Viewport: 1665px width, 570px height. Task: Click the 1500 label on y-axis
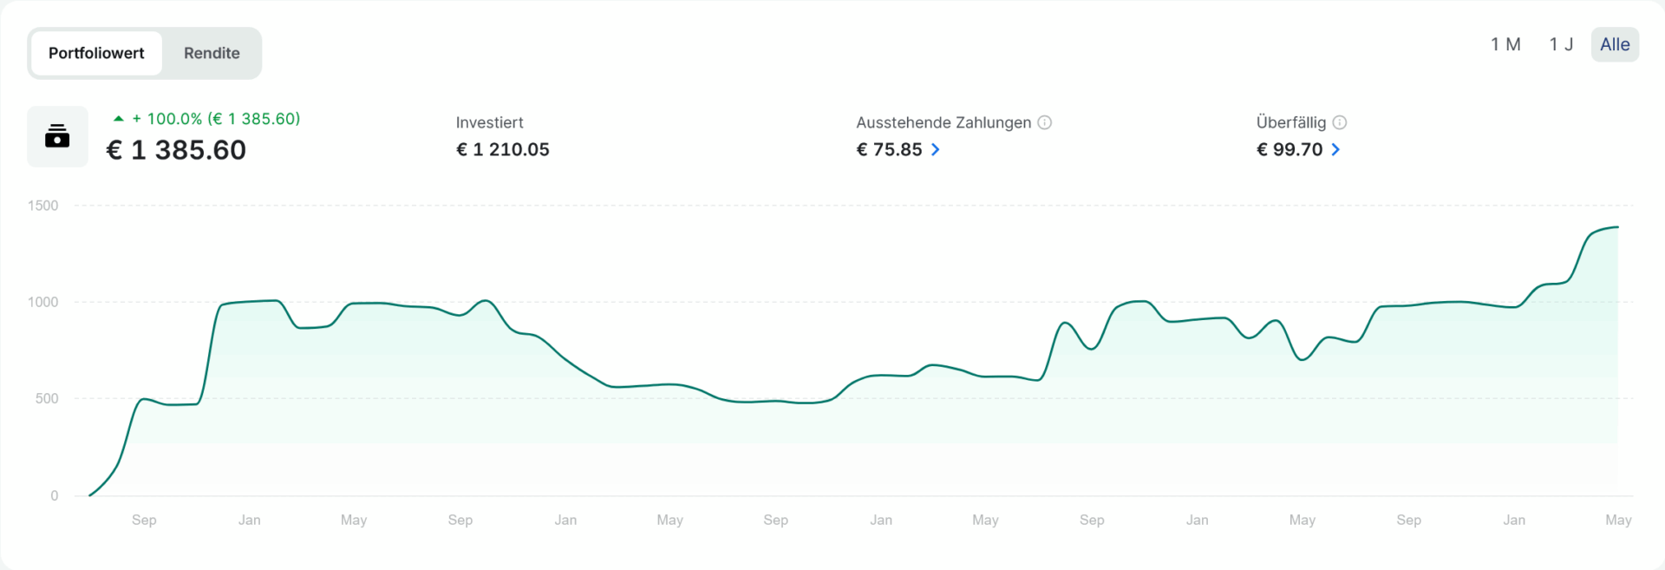42,206
